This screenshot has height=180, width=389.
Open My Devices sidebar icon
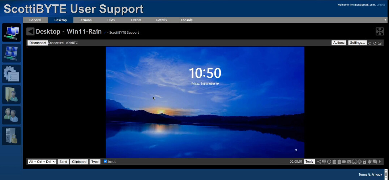click(12, 32)
